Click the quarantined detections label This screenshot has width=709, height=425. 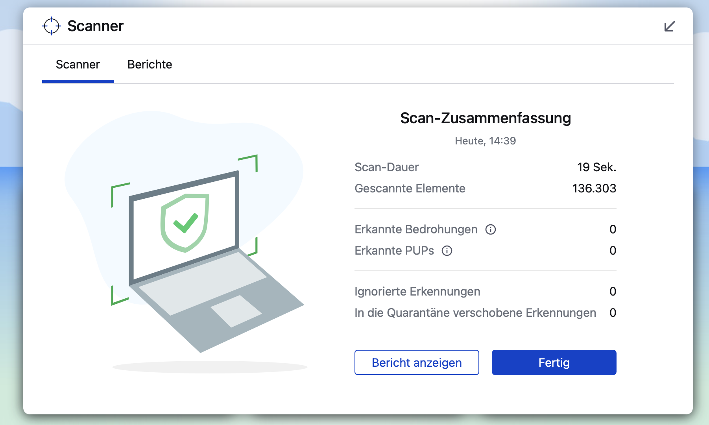[475, 313]
